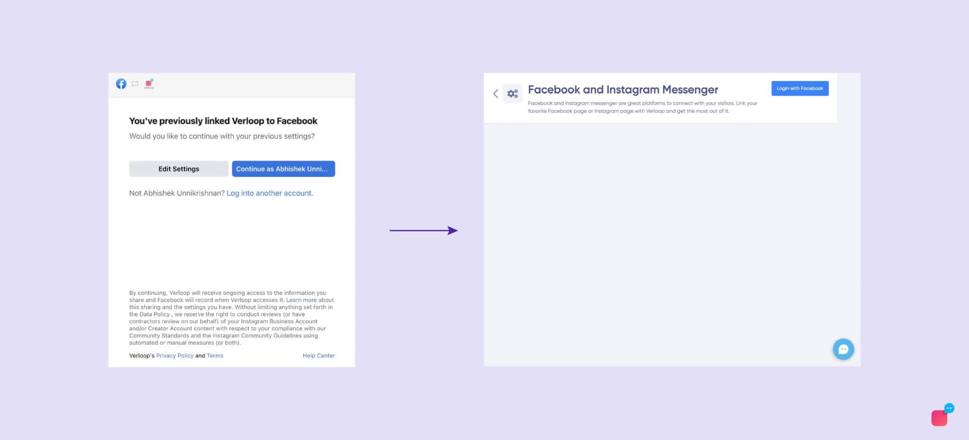Click the Verloop app icon in the header
This screenshot has height=440, width=969.
coord(148,84)
